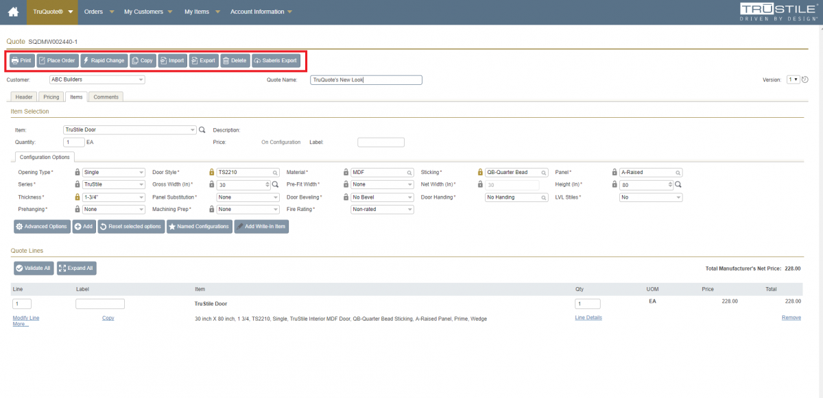
Task: Click search icon inside Door Style field
Action: (x=276, y=173)
